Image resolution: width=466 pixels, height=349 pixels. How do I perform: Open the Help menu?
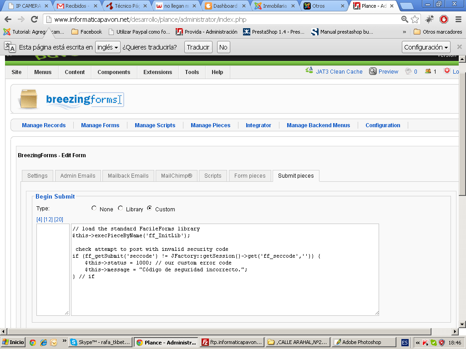click(x=217, y=72)
